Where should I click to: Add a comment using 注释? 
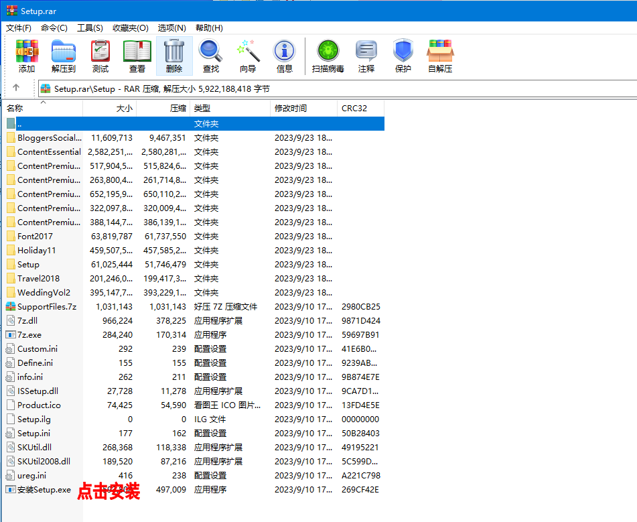point(366,56)
